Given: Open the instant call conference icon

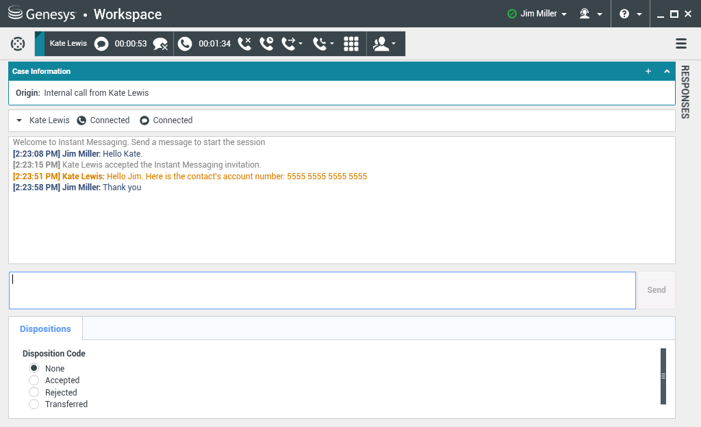Looking at the screenshot, I should click(x=320, y=43).
